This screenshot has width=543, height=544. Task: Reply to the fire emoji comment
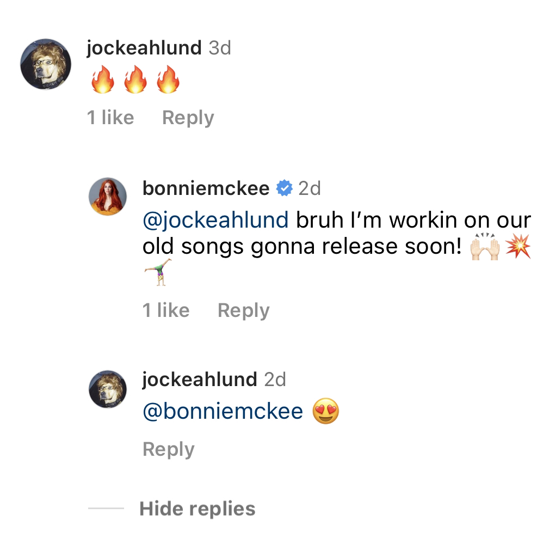pyautogui.click(x=188, y=118)
